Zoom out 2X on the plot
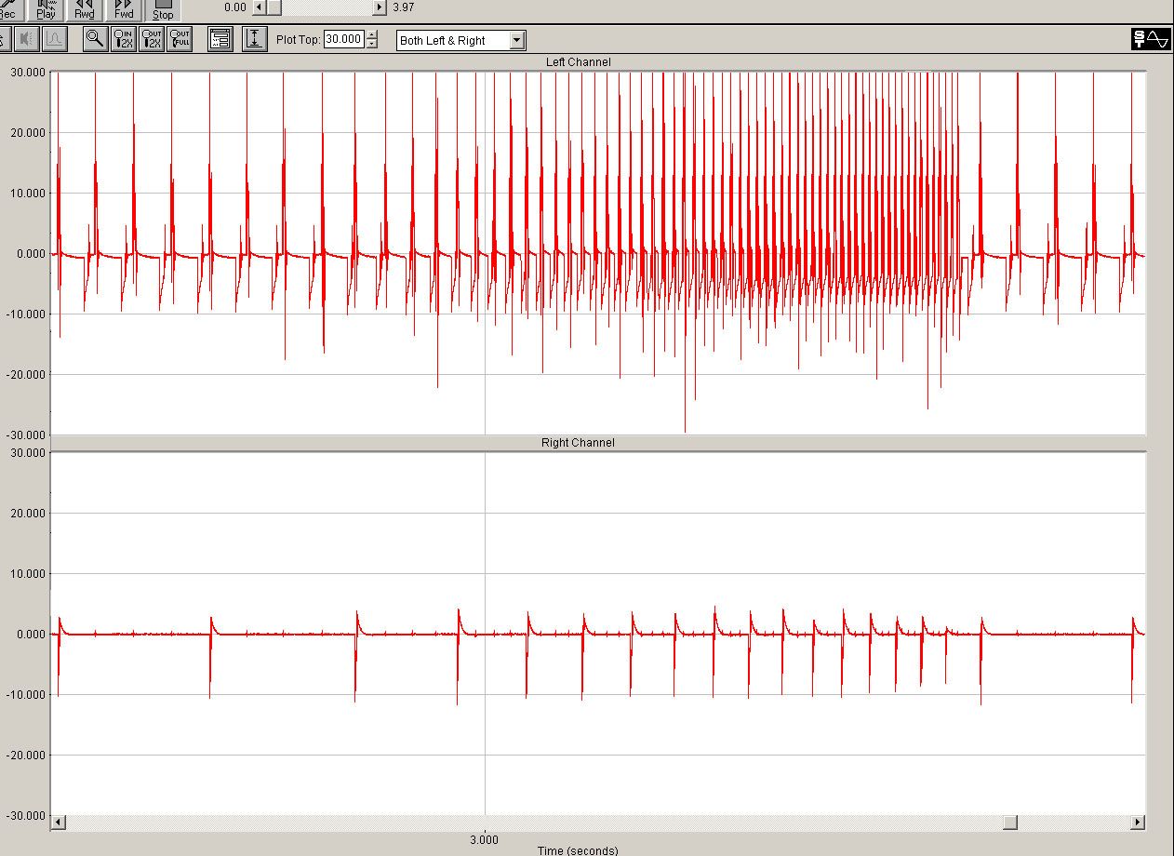Image resolution: width=1174 pixels, height=856 pixels. [151, 39]
